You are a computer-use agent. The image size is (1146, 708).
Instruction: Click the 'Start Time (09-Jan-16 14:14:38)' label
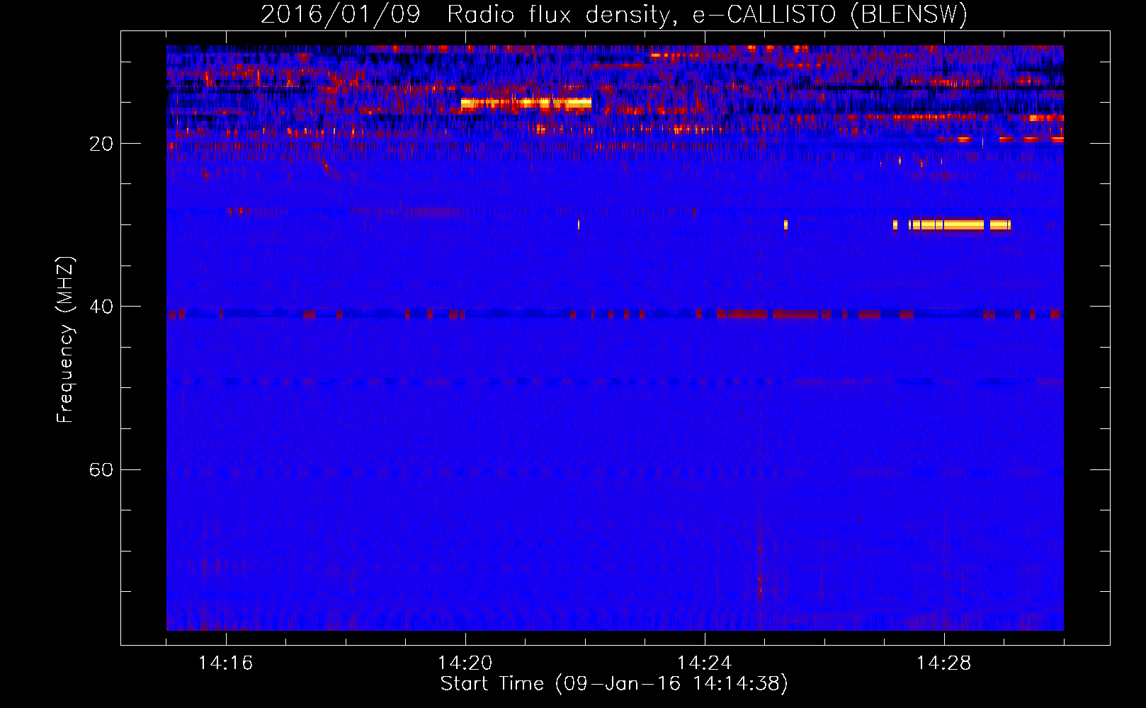point(614,684)
